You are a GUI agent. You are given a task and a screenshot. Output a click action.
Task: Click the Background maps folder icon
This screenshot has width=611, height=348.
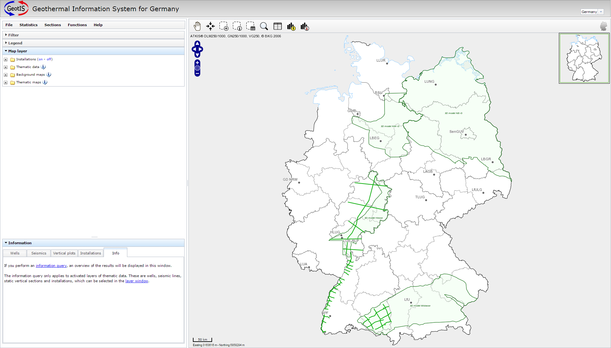[x=12, y=75]
